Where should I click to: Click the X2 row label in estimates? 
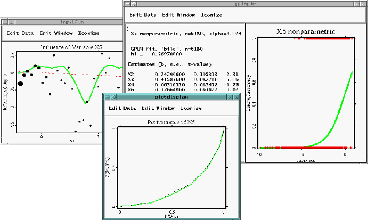coord(130,74)
